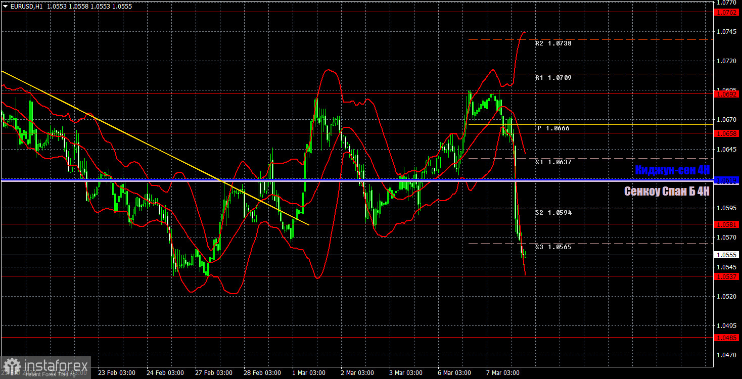Click the P 1.0666 pivot label
The image size is (742, 379).
pos(553,128)
